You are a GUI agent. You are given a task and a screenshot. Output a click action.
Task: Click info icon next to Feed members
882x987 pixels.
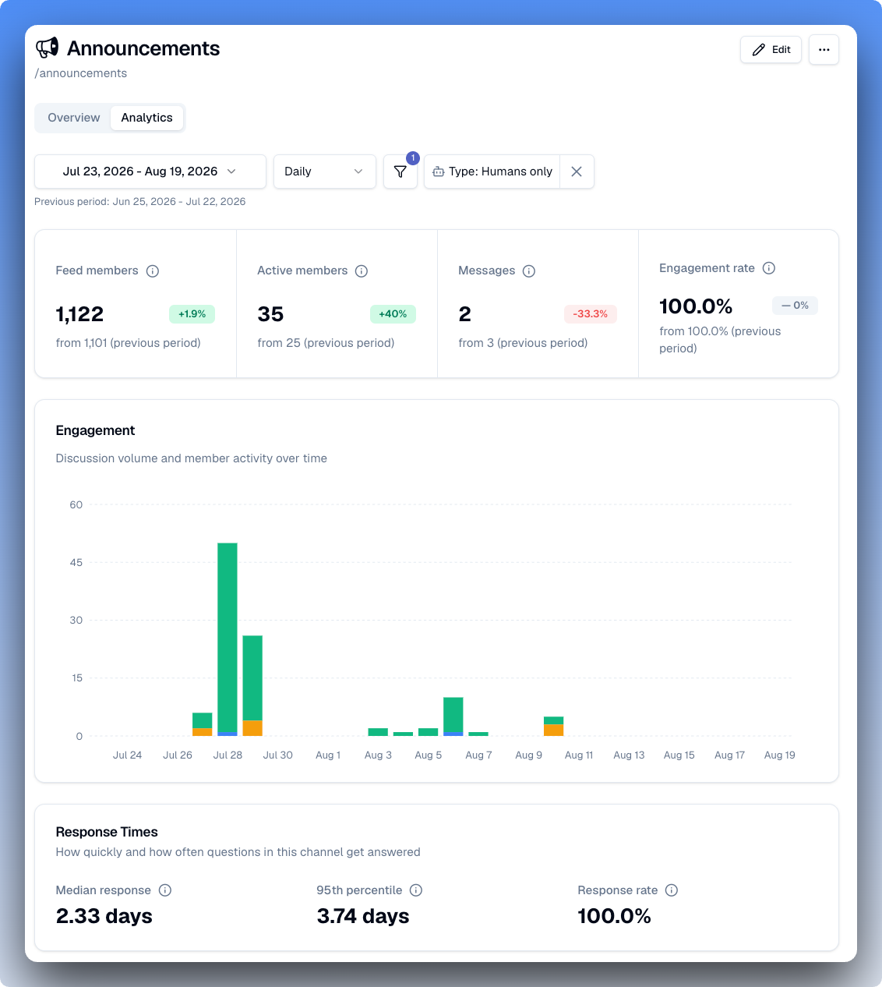point(153,271)
